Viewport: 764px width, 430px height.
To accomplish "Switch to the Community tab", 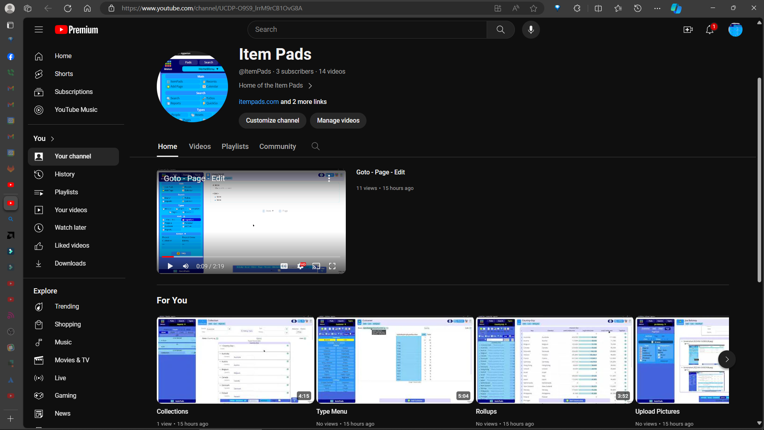I will [278, 147].
